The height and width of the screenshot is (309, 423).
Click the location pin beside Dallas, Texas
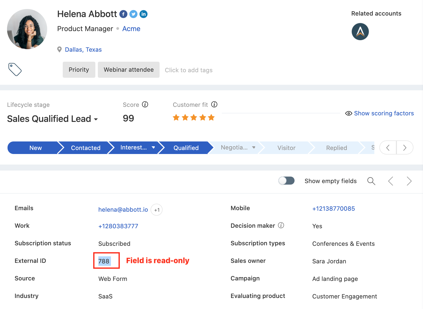pyautogui.click(x=59, y=49)
